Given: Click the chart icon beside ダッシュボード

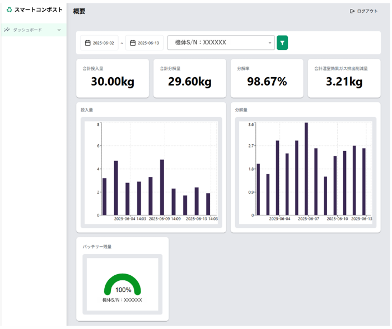Looking at the screenshot, I should 7,30.
